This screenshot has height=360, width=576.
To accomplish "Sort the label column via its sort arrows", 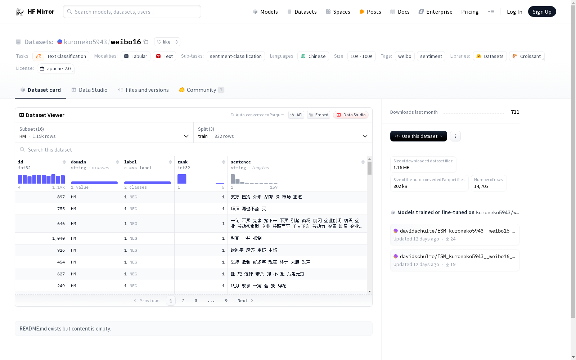I will pyautogui.click(x=170, y=162).
